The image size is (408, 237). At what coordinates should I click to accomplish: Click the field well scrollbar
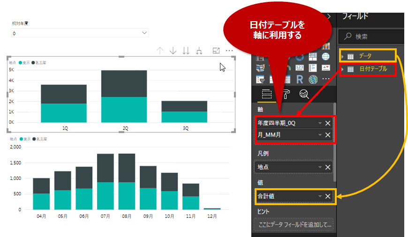[335, 142]
